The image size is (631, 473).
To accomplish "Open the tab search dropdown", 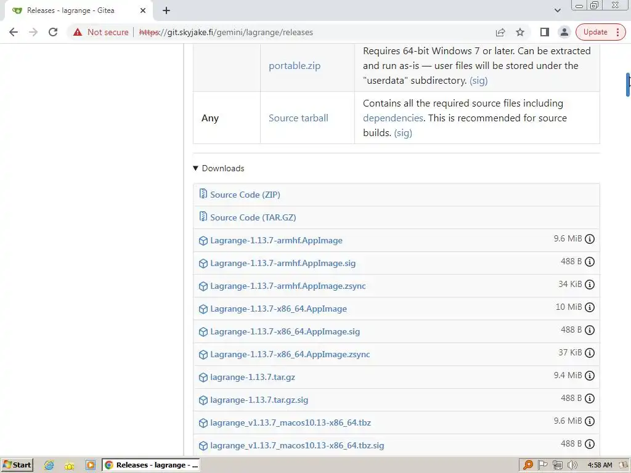I will (557, 10).
